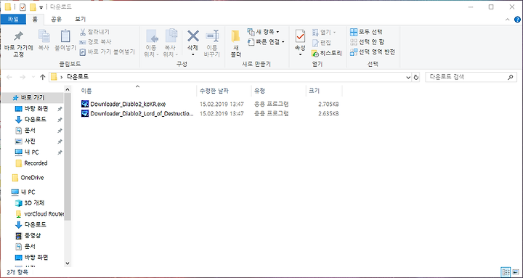Sort by the Name (이름) column header
Screen dimensions: 523x278
click(x=137, y=91)
